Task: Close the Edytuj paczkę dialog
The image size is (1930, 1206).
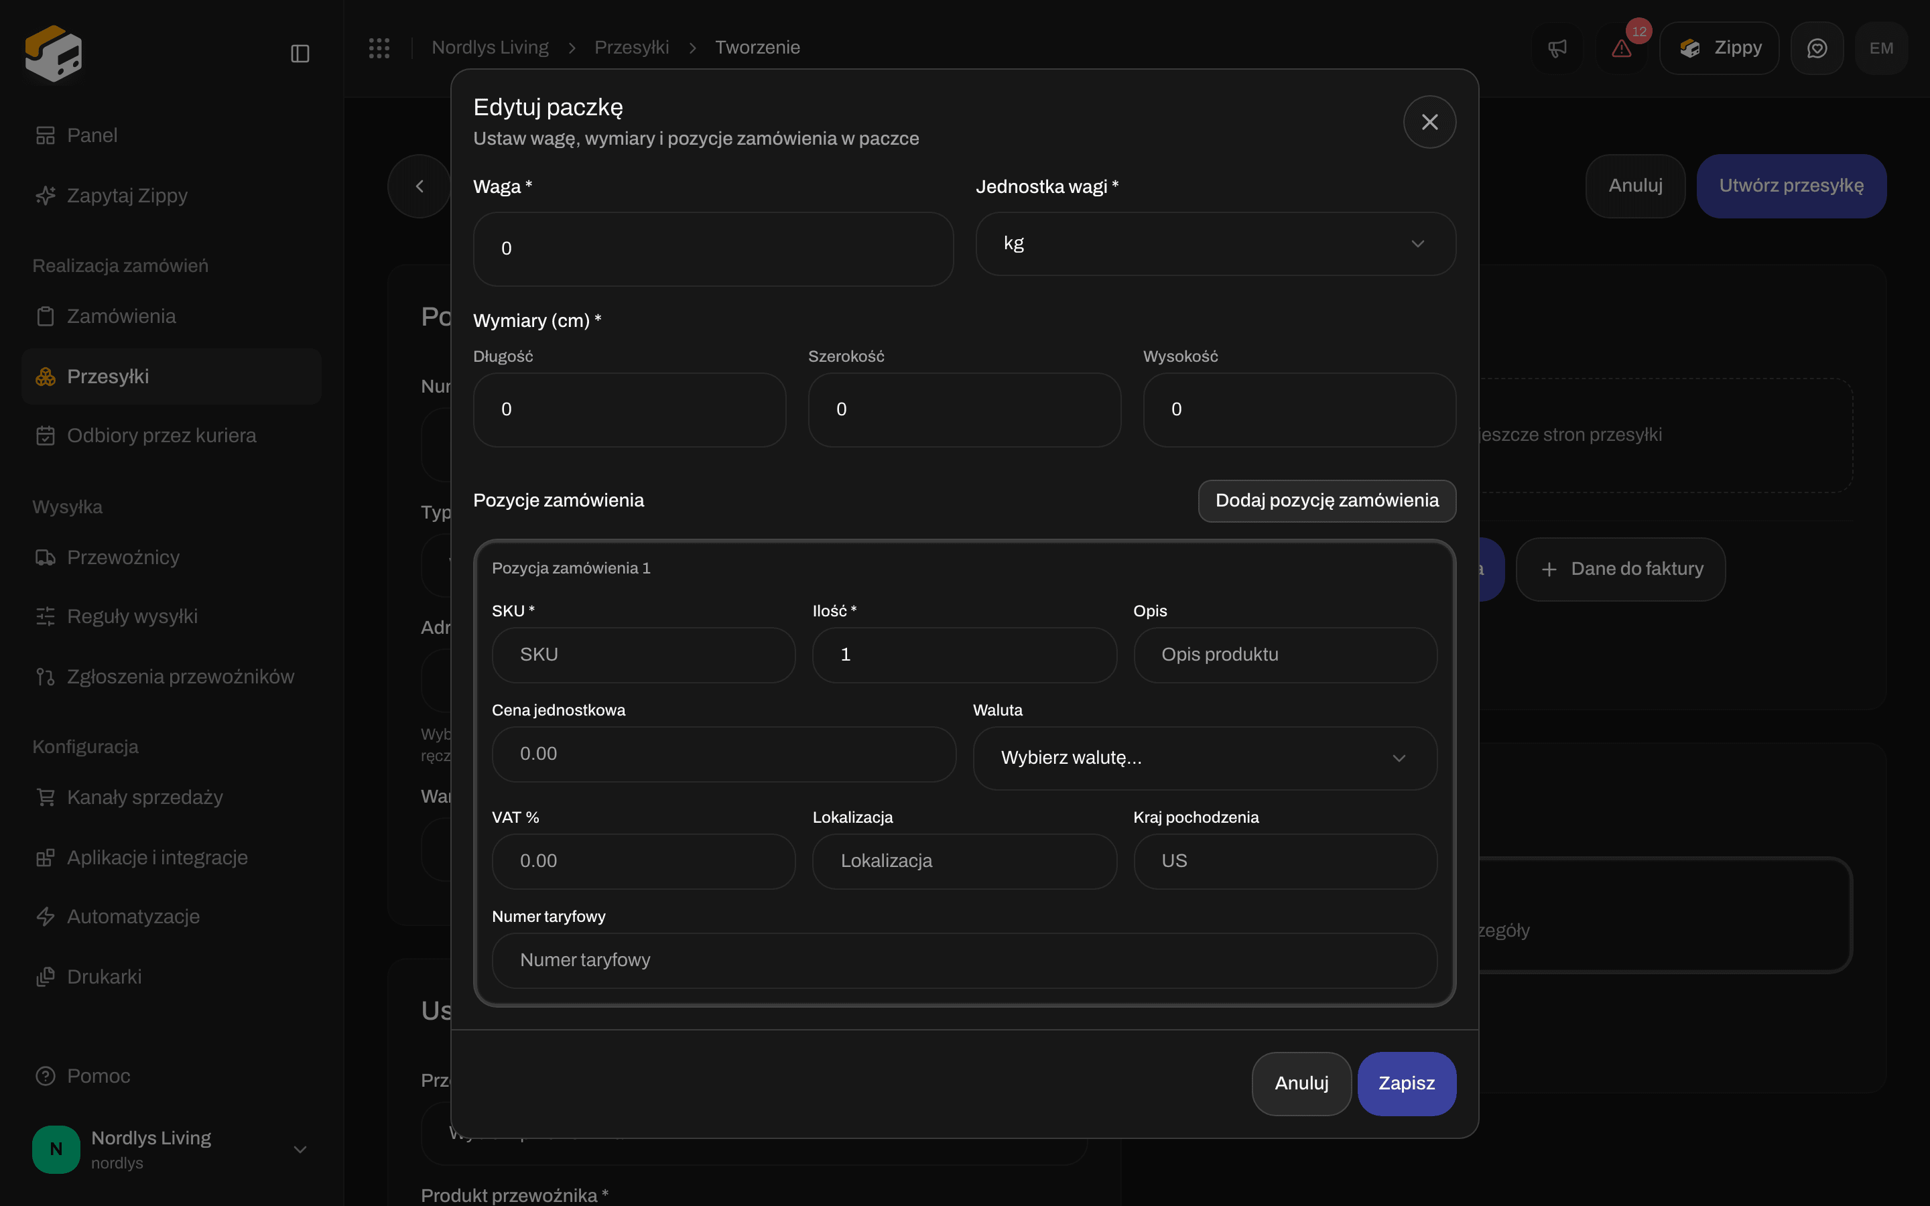Action: pos(1429,122)
